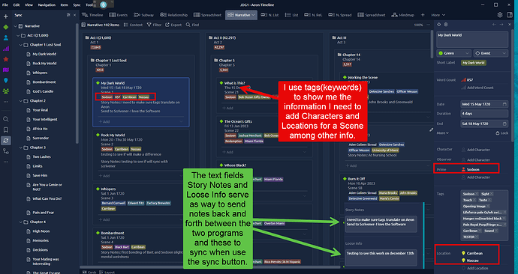
Task: Click the Duration field showing 4 days
Action: pos(484,114)
